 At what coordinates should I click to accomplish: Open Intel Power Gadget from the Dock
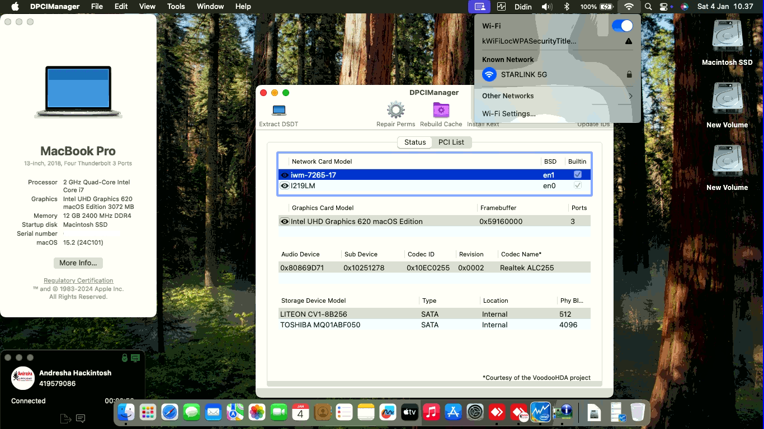click(x=540, y=412)
